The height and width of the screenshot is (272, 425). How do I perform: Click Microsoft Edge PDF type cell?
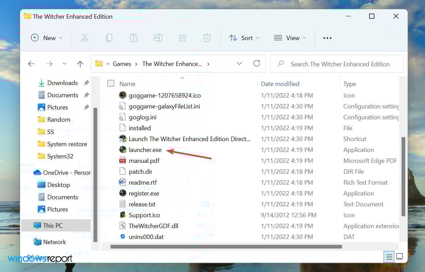370,161
